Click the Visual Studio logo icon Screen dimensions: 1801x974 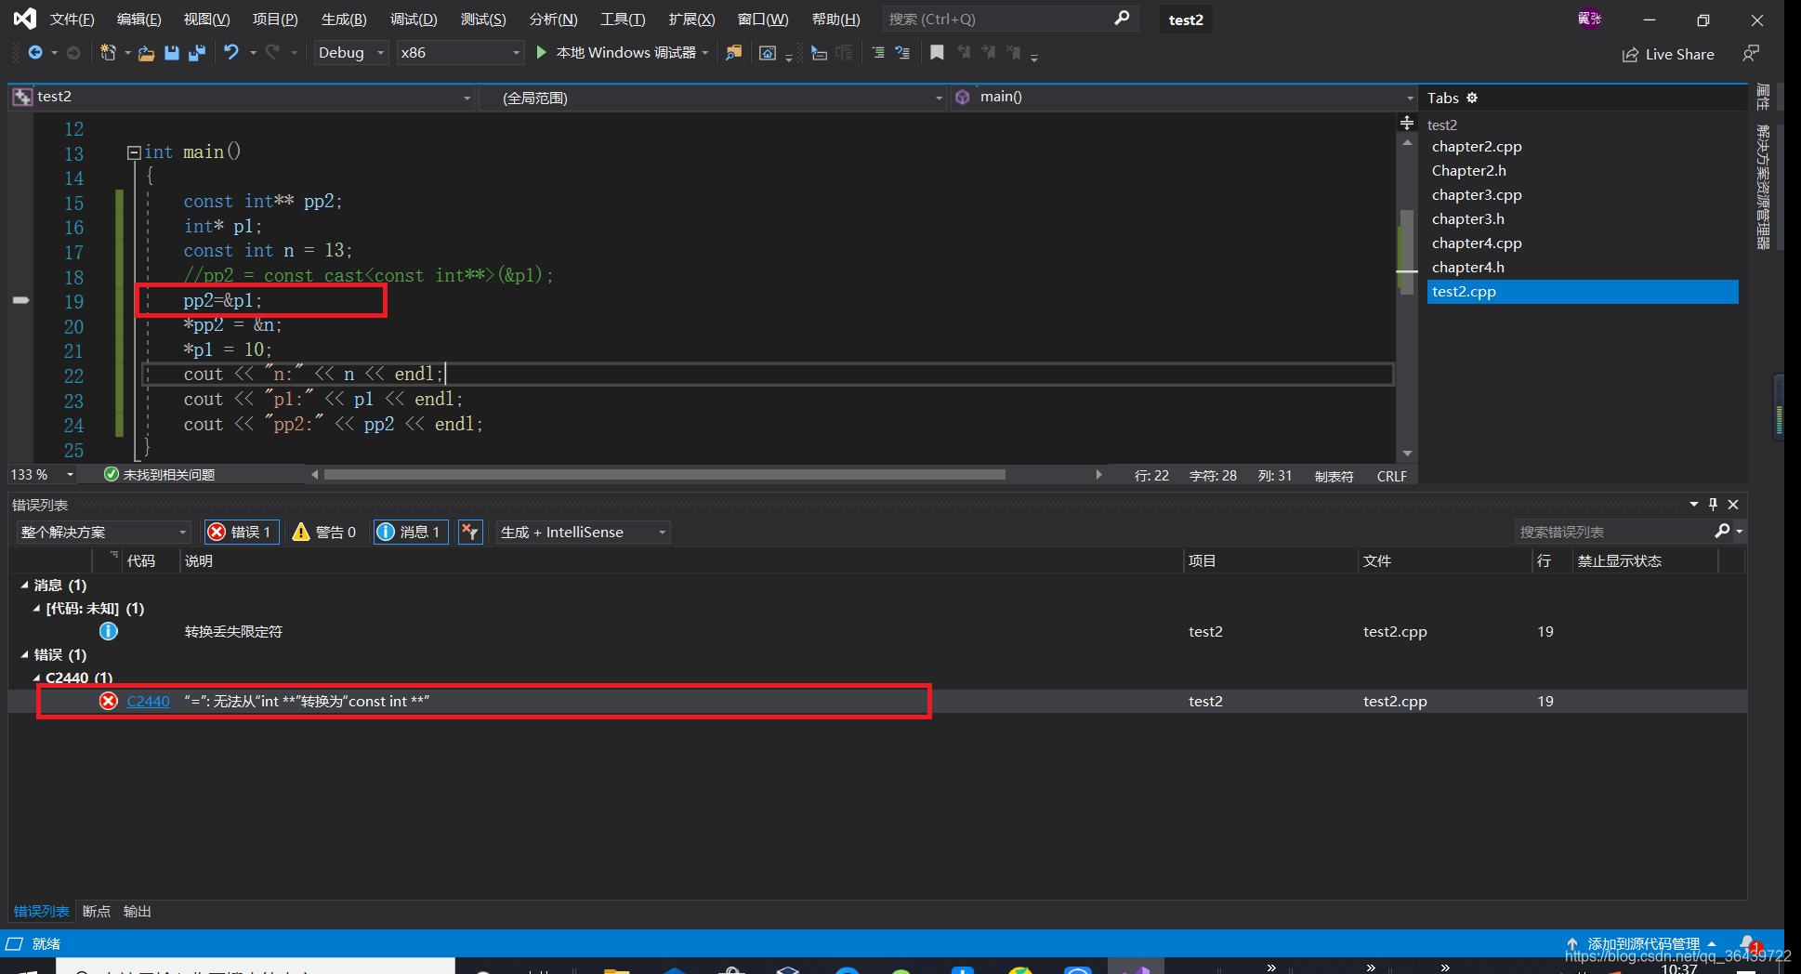[25, 19]
